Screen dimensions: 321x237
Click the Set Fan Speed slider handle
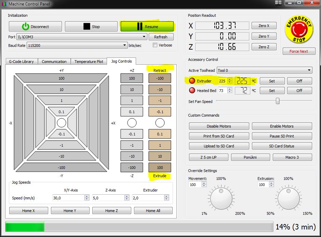[278, 101]
